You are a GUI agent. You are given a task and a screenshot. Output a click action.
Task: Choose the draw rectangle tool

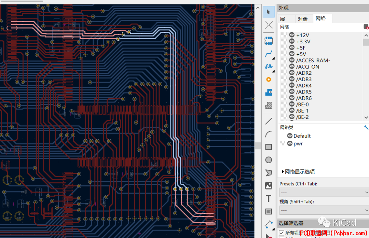point(269,147)
